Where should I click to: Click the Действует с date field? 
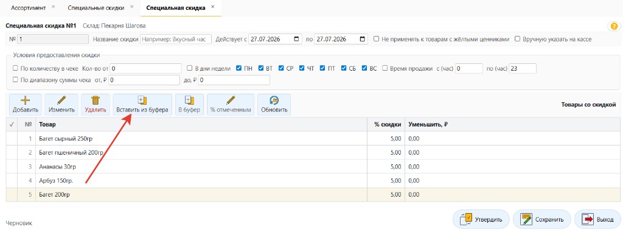click(276, 40)
